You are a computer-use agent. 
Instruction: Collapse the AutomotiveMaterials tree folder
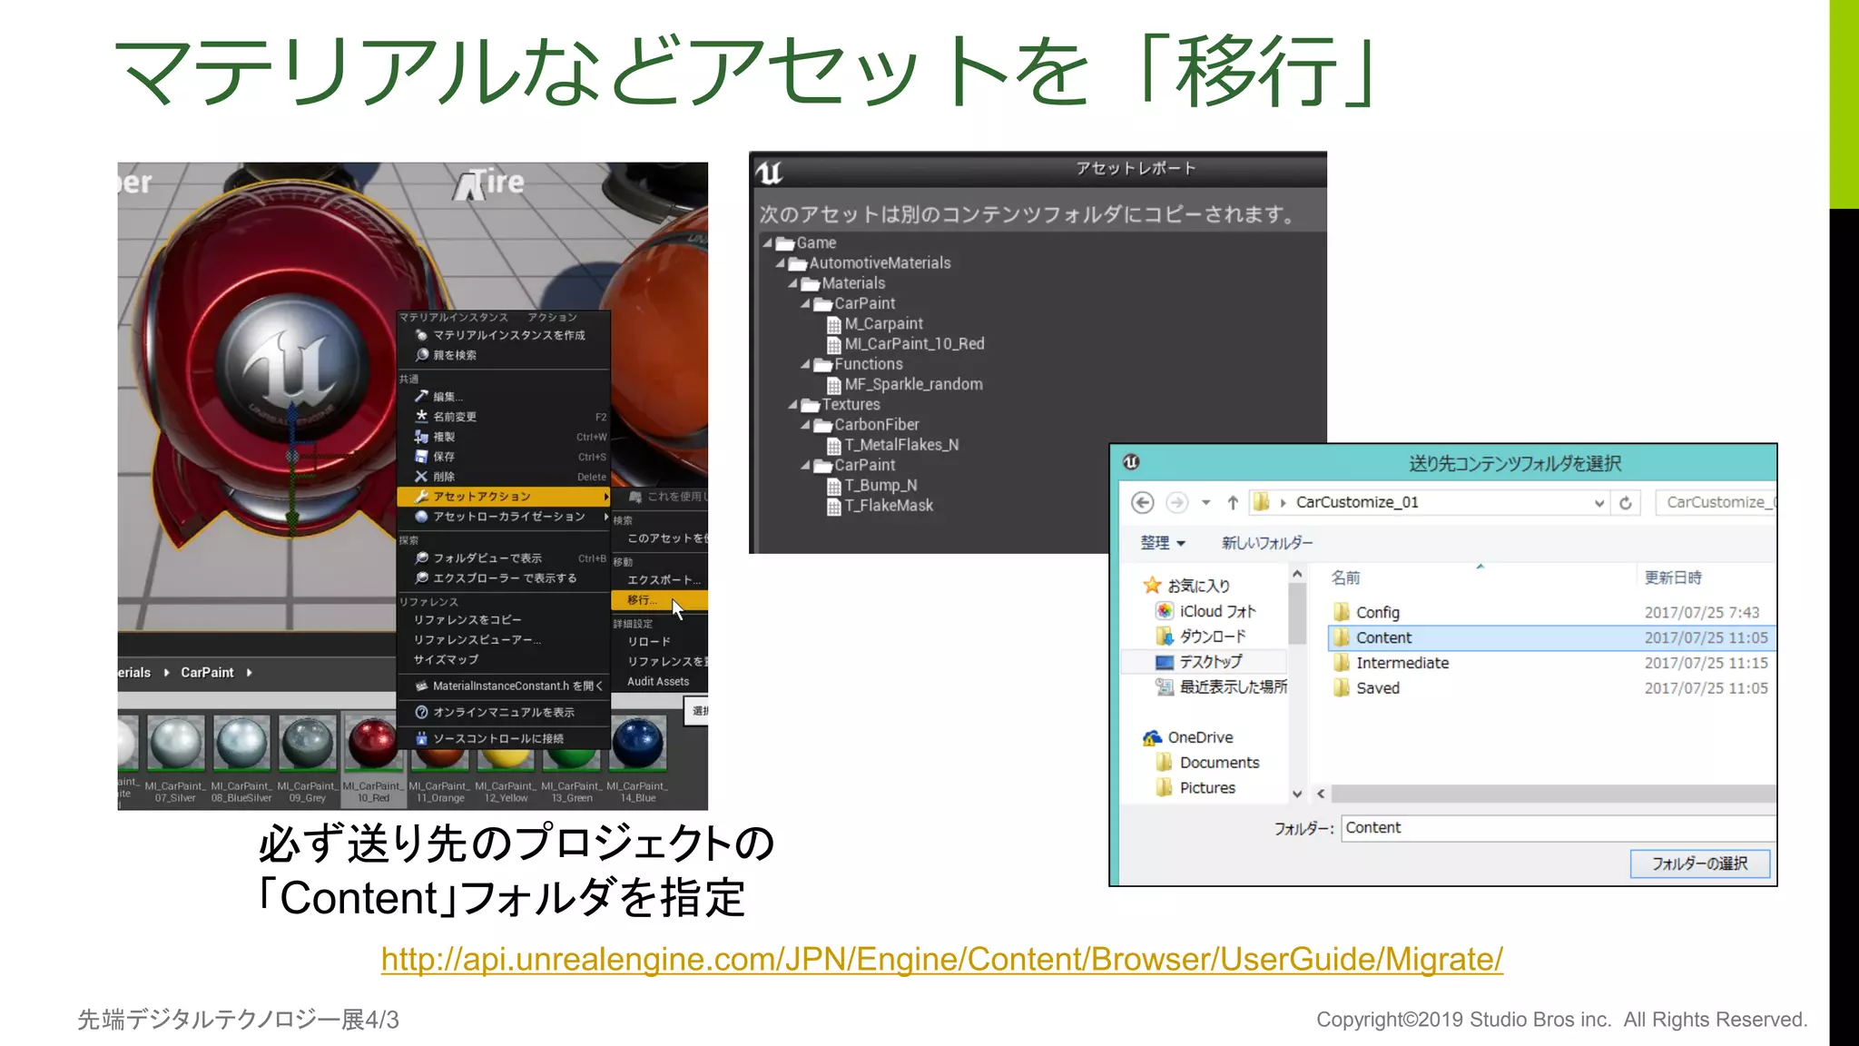(x=781, y=263)
